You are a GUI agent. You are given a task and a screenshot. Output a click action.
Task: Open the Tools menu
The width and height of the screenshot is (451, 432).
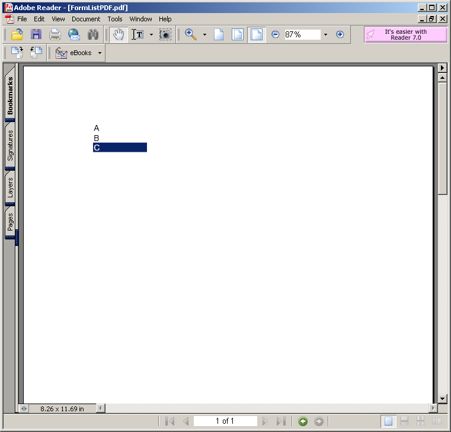pos(115,19)
